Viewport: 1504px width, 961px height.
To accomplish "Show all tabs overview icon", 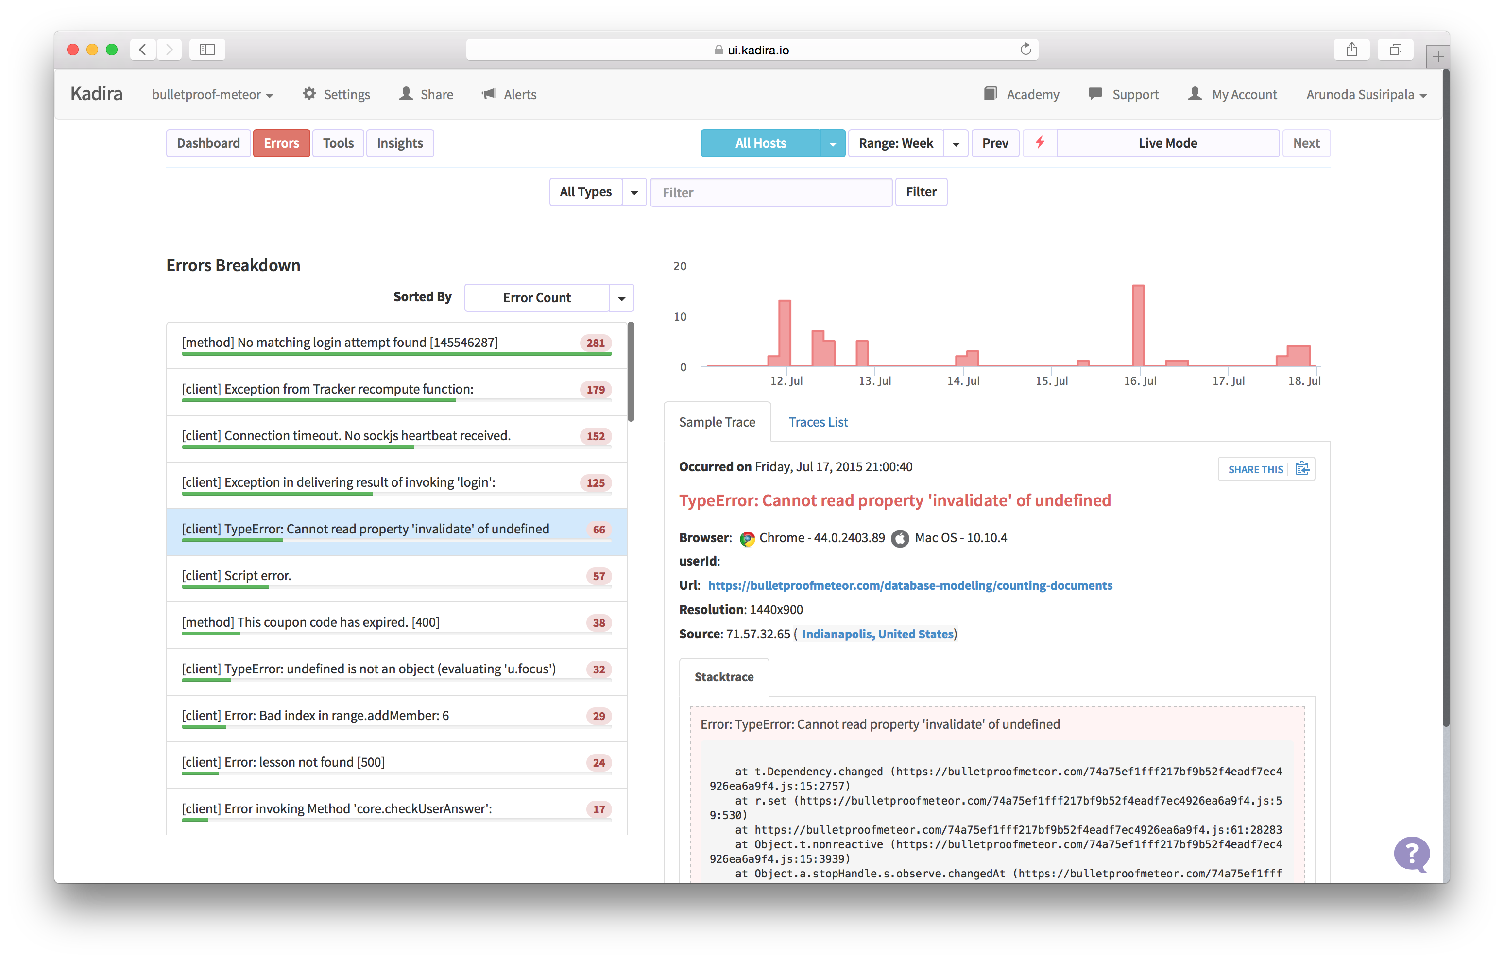I will [1395, 50].
